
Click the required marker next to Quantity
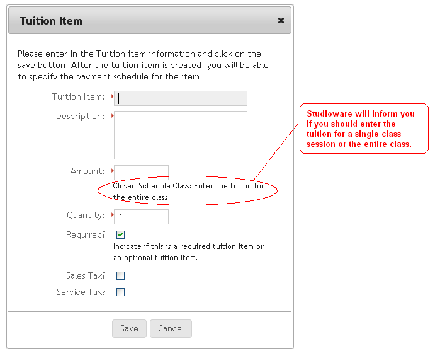(x=112, y=215)
